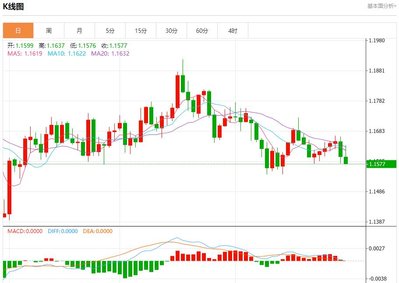Click the 1.1980 price axis label
This screenshot has height=283, width=399.
pos(377,40)
